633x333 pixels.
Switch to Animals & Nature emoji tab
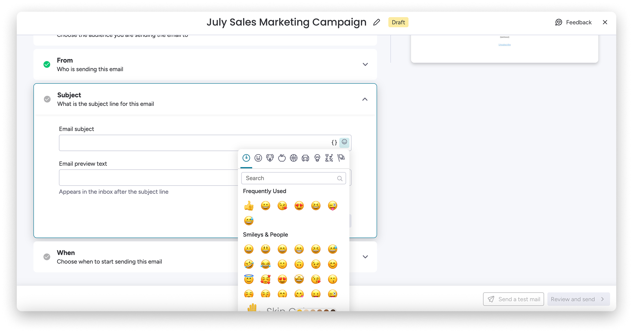tap(270, 158)
